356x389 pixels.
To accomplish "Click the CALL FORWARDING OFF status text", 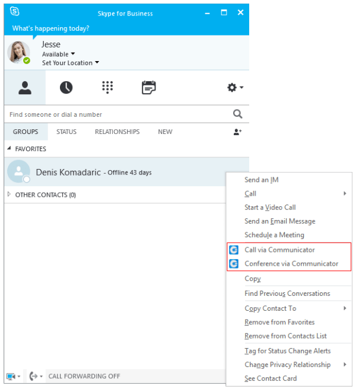I will coord(84,377).
